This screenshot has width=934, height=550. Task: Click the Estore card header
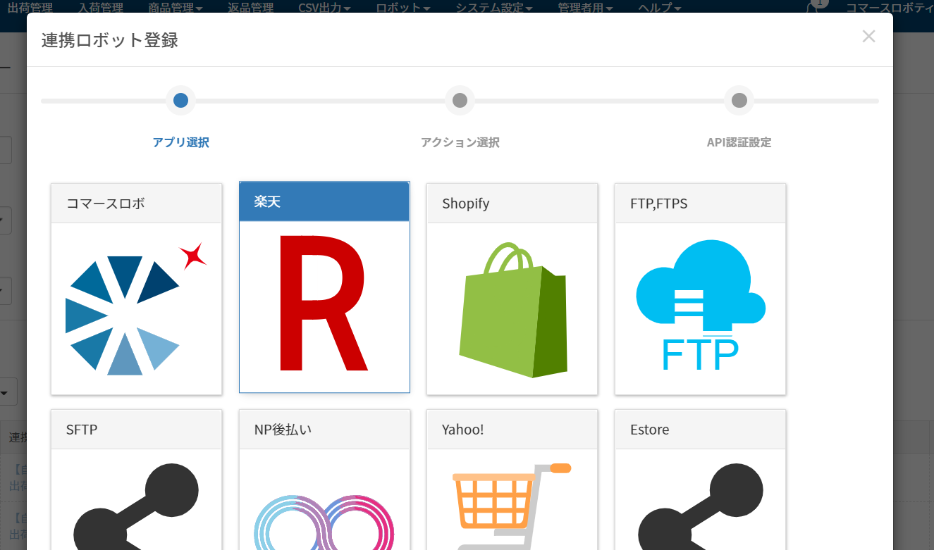click(701, 430)
